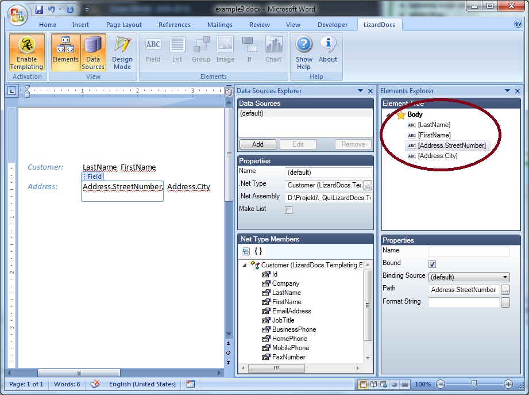Close the Data Sources Explorer pane

(x=370, y=91)
